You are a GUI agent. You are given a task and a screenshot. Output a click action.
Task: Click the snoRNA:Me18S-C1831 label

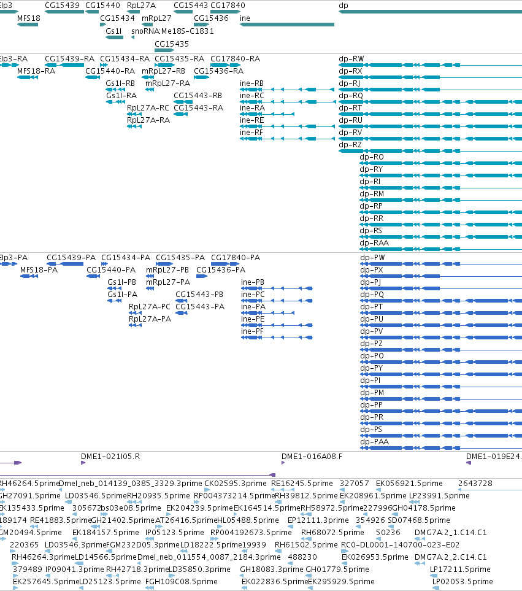point(172,31)
